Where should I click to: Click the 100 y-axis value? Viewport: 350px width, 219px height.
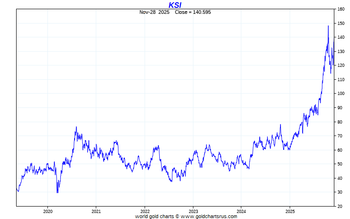pyautogui.click(x=341, y=94)
